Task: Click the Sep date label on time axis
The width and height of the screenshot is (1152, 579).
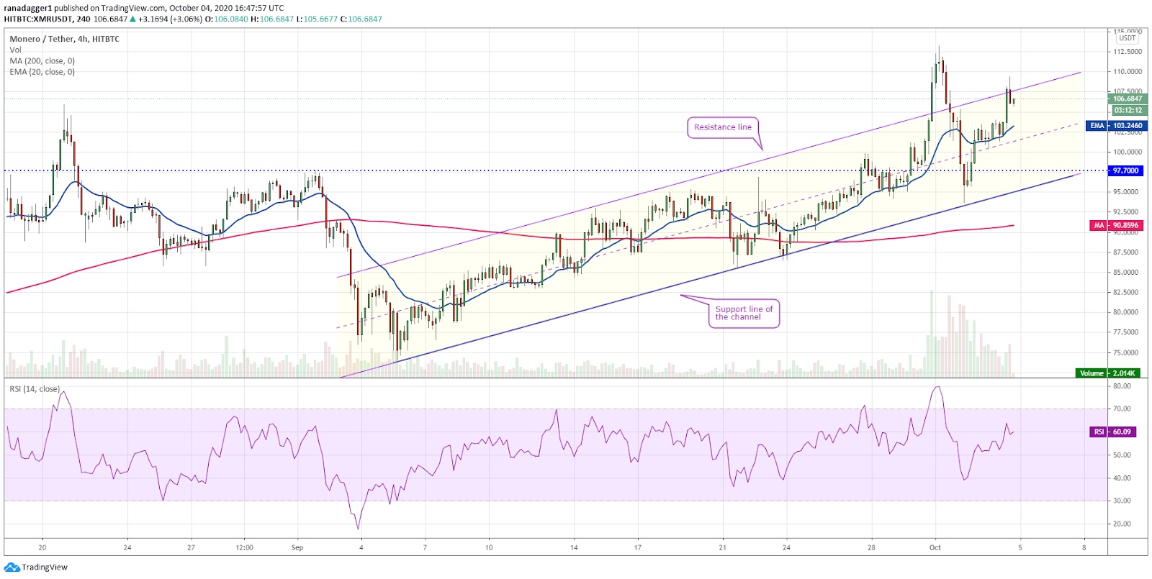Action: click(297, 547)
